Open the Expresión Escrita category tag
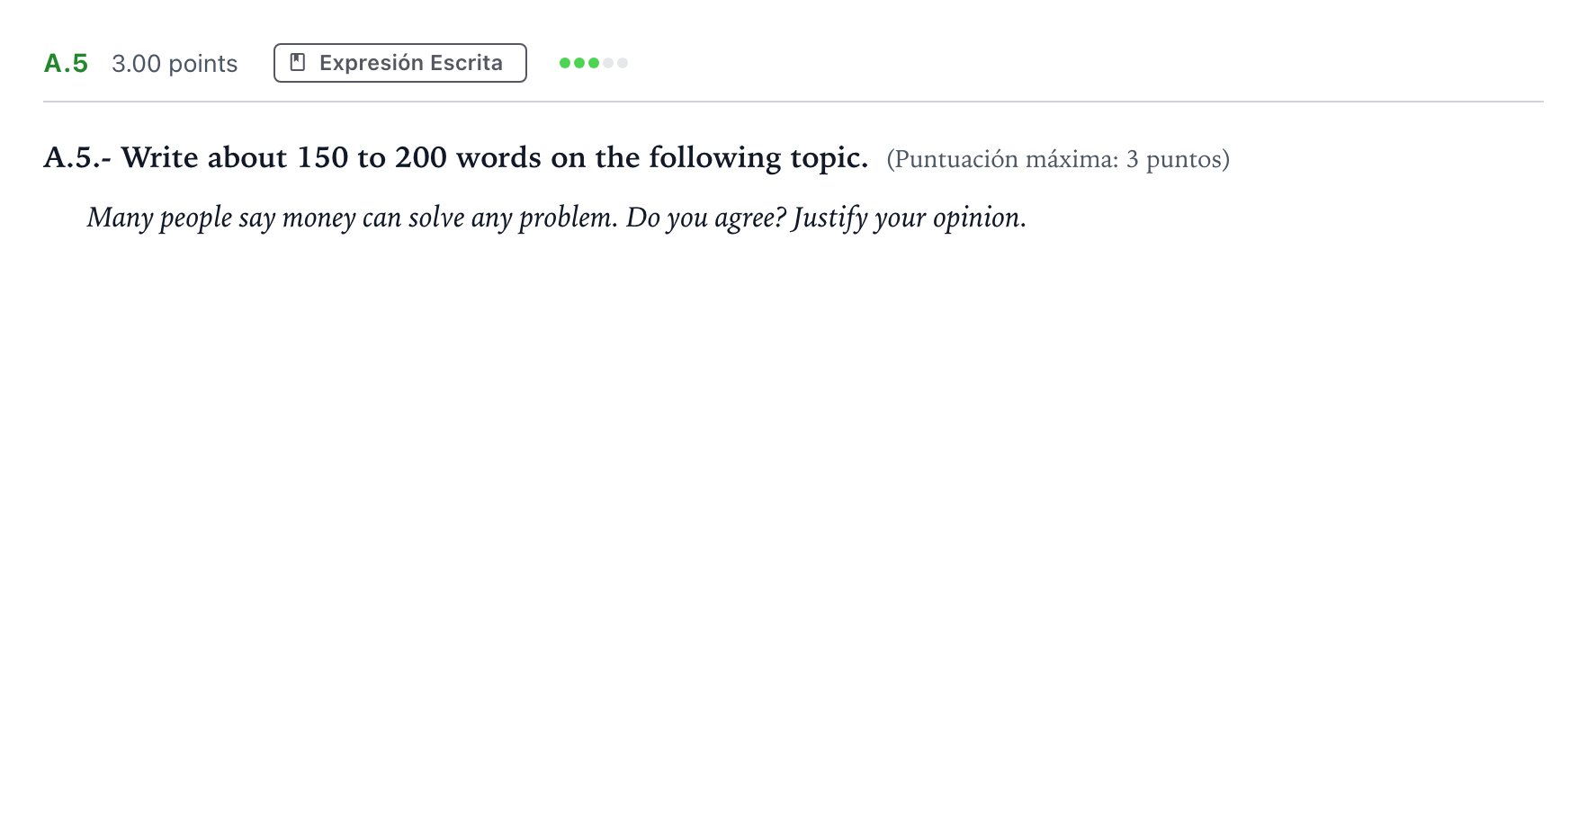Screen dimensions: 1587x827 click(400, 63)
